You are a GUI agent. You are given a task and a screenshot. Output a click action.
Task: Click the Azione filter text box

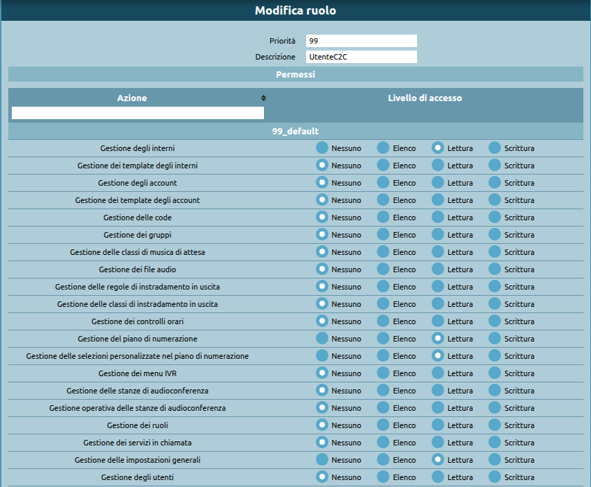coord(138,113)
